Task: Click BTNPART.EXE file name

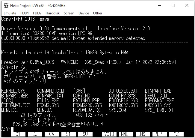Action: tap(158, 91)
